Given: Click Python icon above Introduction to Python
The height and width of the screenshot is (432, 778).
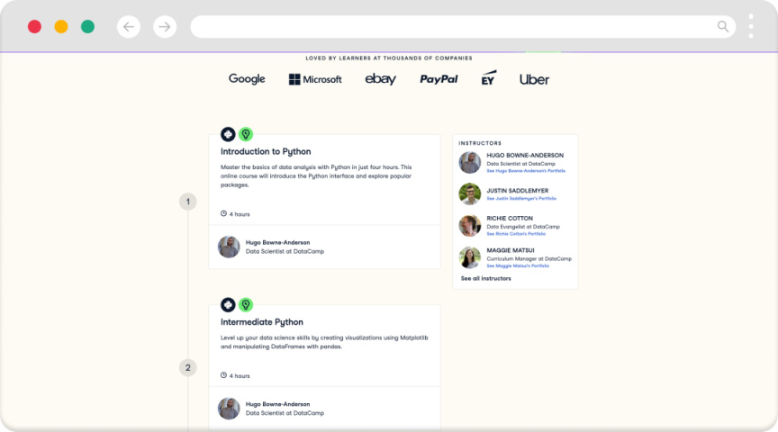Looking at the screenshot, I should pos(228,134).
